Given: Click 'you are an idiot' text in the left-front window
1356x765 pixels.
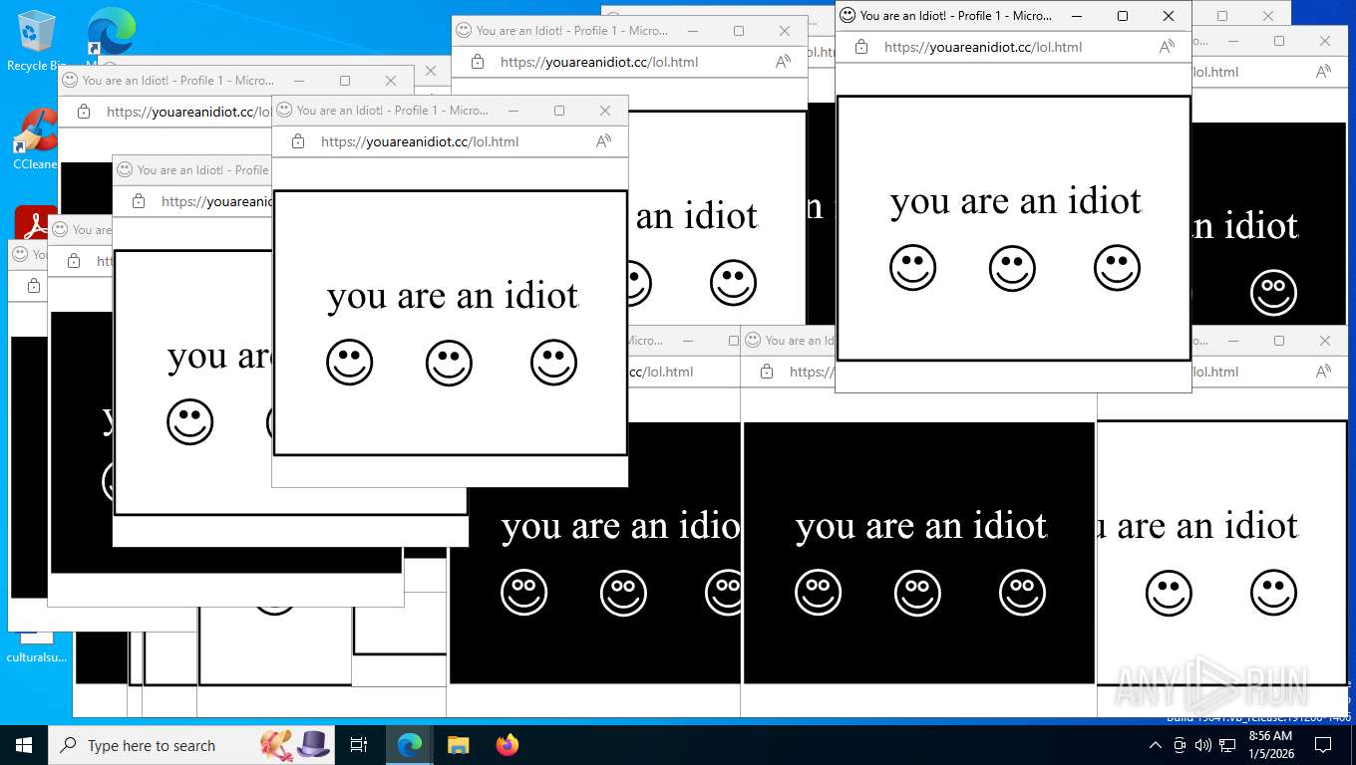Looking at the screenshot, I should [x=453, y=296].
